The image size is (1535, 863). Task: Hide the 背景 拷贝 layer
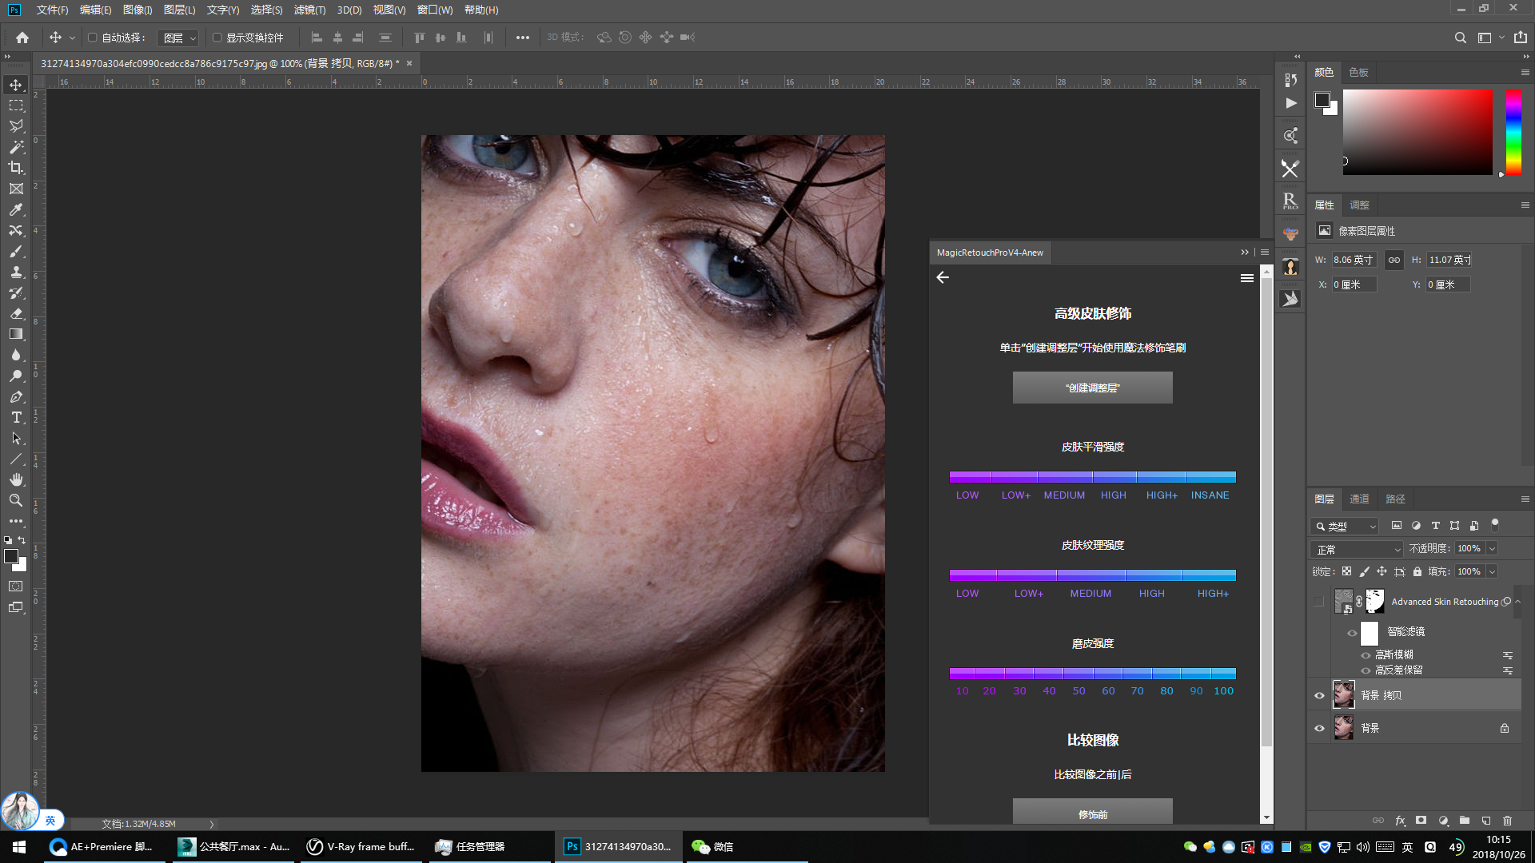coord(1319,695)
